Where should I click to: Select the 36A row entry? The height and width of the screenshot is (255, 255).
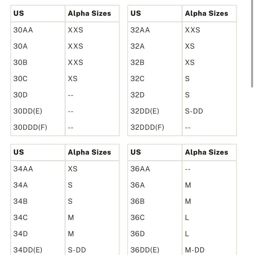182,185
